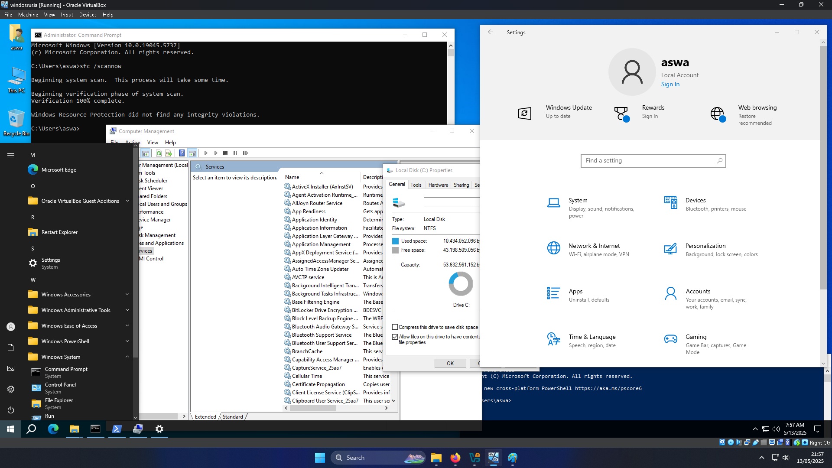Screen dimensions: 832x468
Task: Open the Devices menu in VirtualBox
Action: click(88, 15)
